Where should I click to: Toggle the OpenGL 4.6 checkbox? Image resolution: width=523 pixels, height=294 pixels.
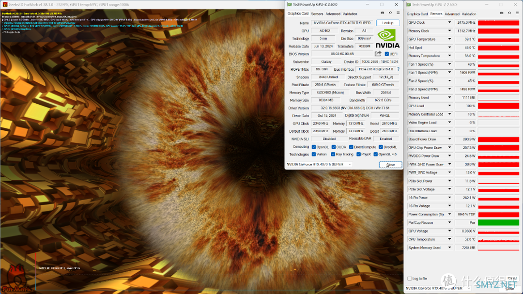[376, 154]
